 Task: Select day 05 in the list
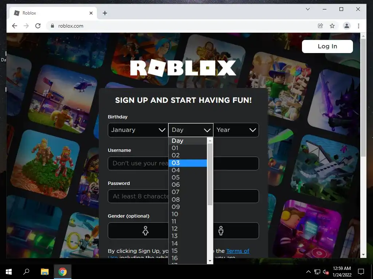(188, 177)
